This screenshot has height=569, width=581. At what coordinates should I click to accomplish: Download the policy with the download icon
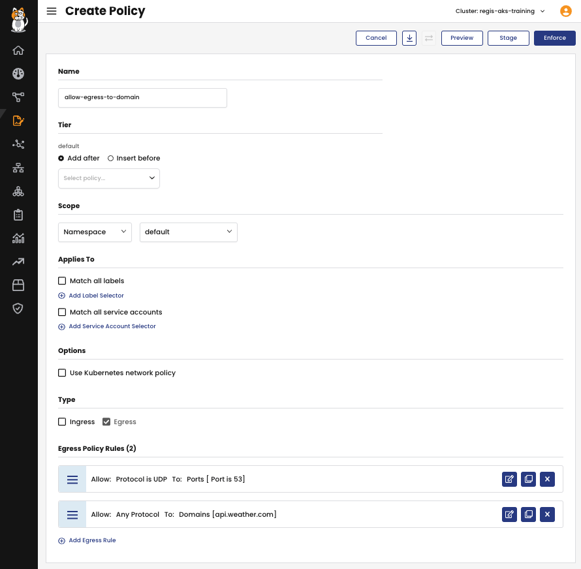pyautogui.click(x=409, y=38)
